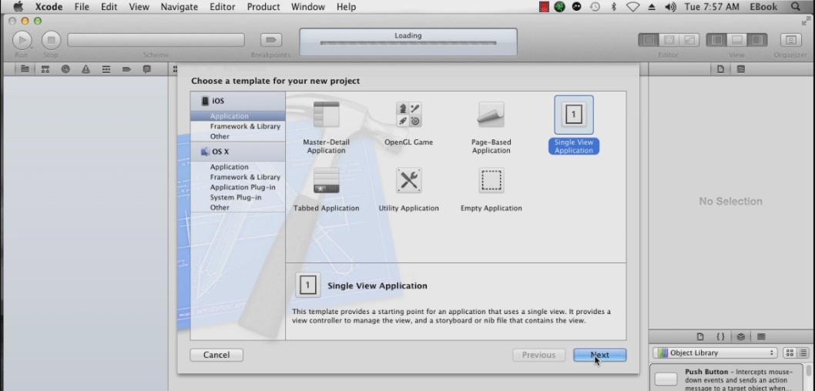Toggle the Utilities pane view button
Image resolution: width=815 pixels, height=391 pixels.
point(757,40)
